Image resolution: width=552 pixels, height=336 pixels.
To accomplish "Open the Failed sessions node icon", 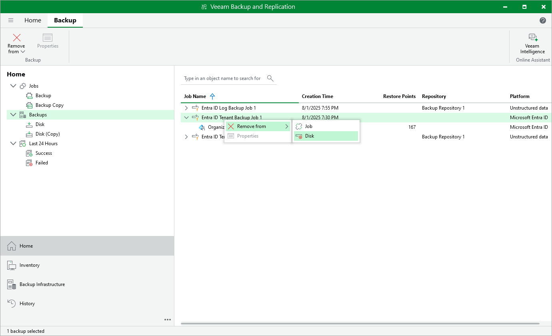I will click(29, 162).
